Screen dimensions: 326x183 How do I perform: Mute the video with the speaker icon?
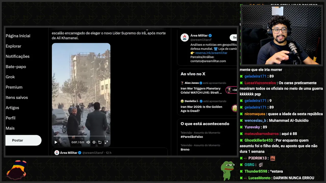point(88,142)
